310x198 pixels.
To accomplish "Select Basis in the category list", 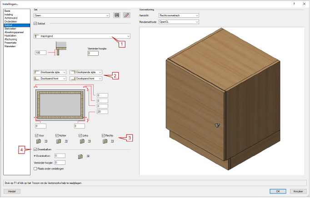I will pyautogui.click(x=17, y=11).
